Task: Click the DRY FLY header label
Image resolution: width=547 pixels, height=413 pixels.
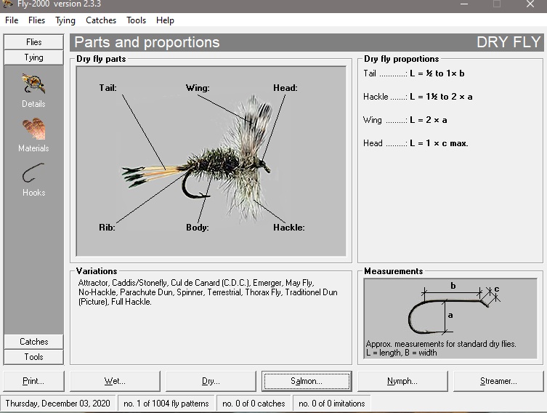Action: click(x=508, y=42)
